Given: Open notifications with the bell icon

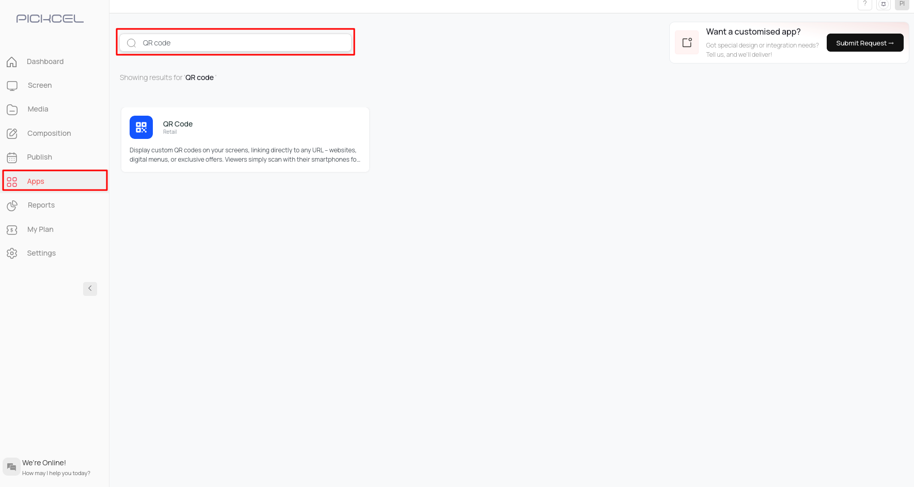Looking at the screenshot, I should (x=884, y=4).
